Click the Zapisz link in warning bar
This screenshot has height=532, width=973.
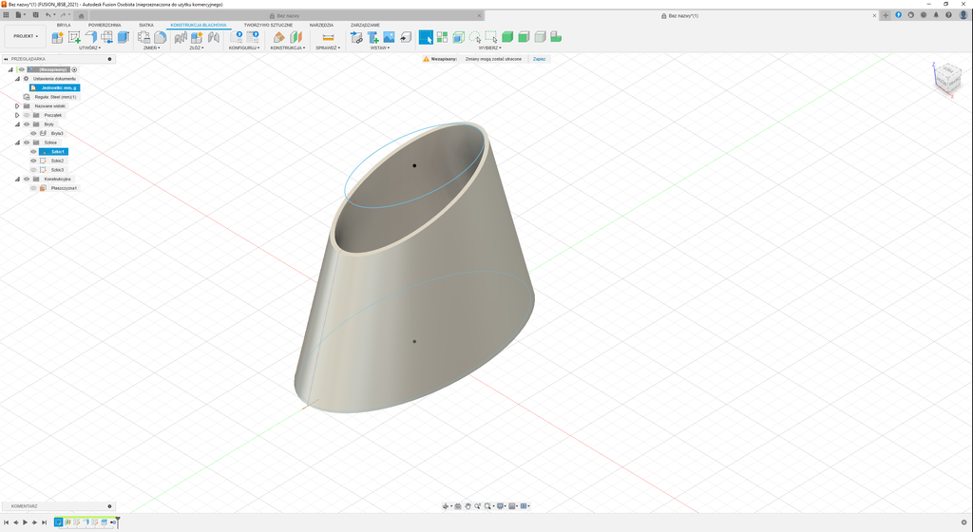pos(539,59)
